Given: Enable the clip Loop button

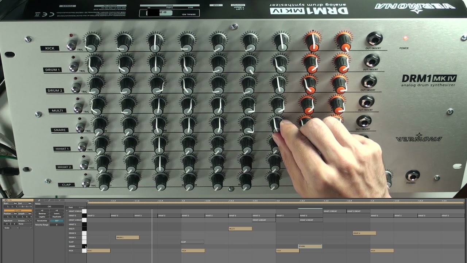Looking at the screenshot, I should [x=18, y=210].
